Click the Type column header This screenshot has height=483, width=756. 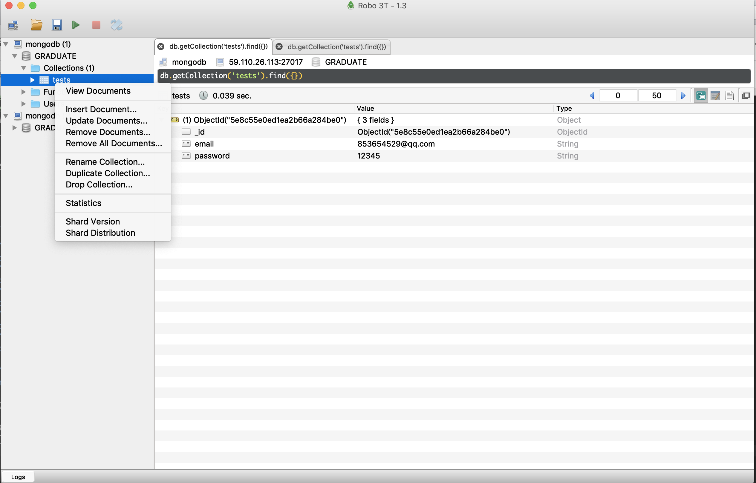click(x=653, y=109)
